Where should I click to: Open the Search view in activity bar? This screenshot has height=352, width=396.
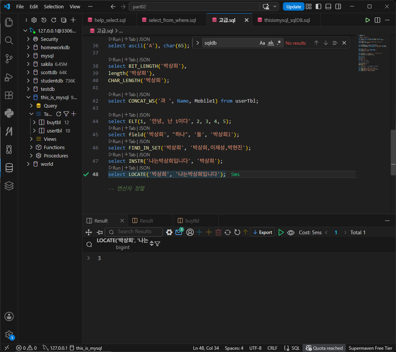coord(9,40)
